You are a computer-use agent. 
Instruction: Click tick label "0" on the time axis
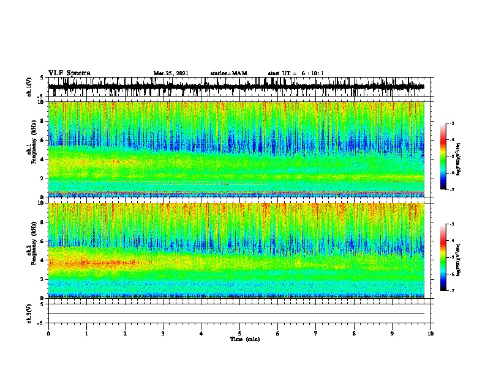tap(48, 334)
